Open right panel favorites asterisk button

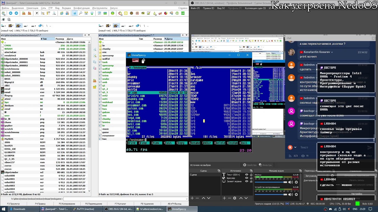183,35
